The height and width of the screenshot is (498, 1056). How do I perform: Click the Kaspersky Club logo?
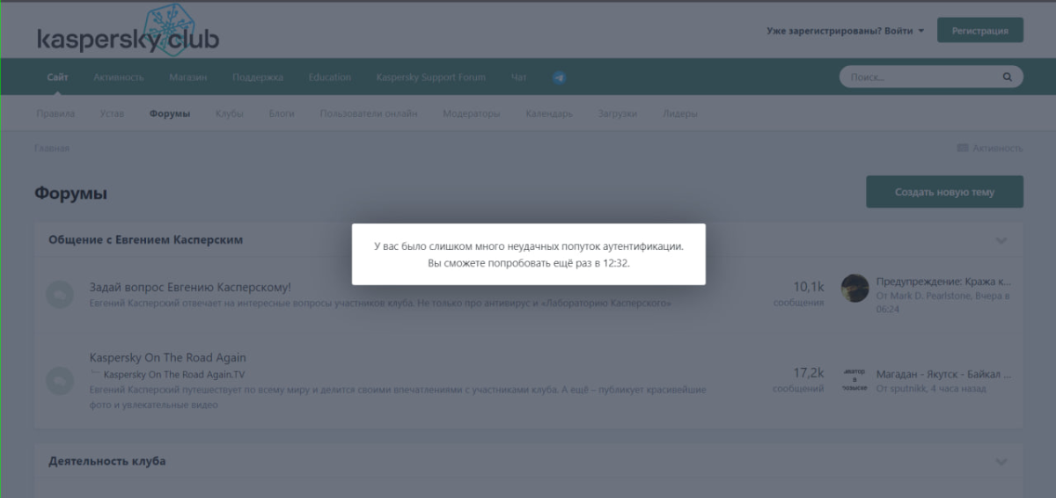[128, 29]
